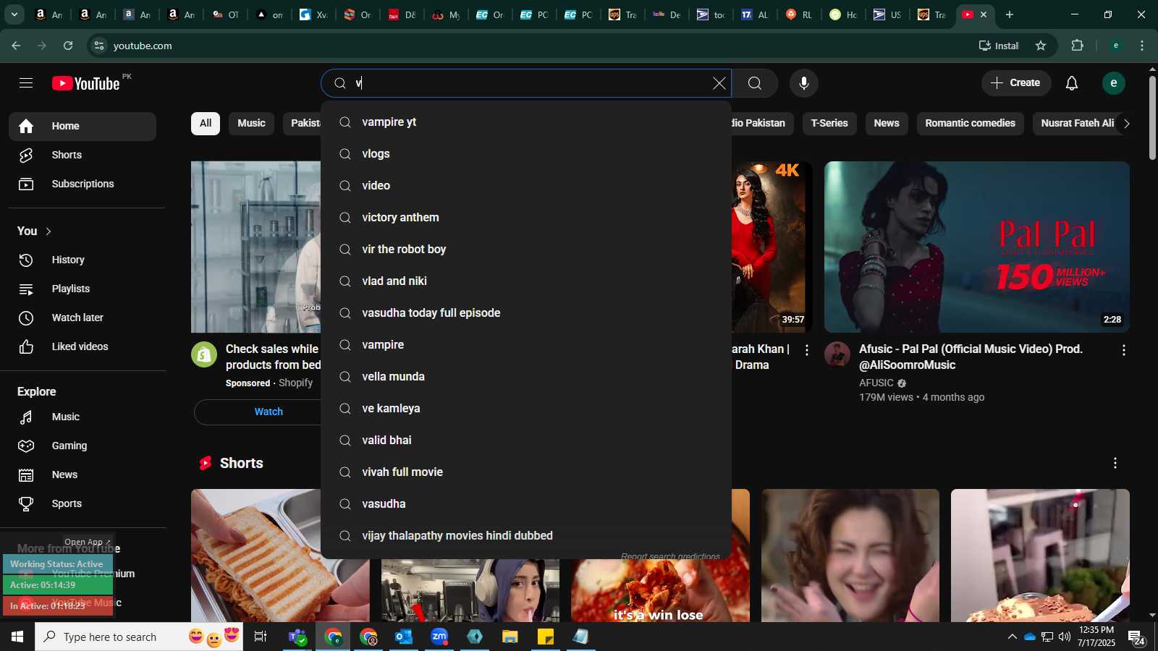Open browser extensions puzzle icon

[1077, 46]
